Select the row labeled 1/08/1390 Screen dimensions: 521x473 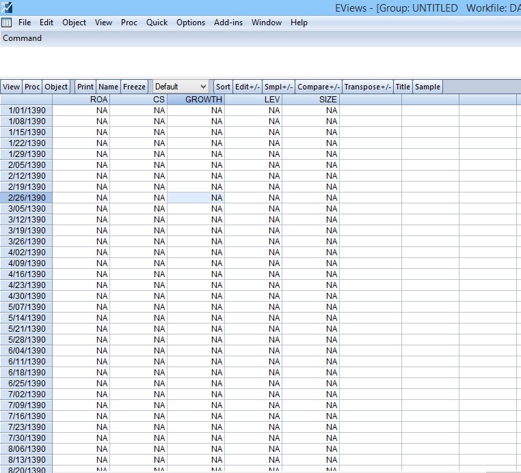point(26,121)
